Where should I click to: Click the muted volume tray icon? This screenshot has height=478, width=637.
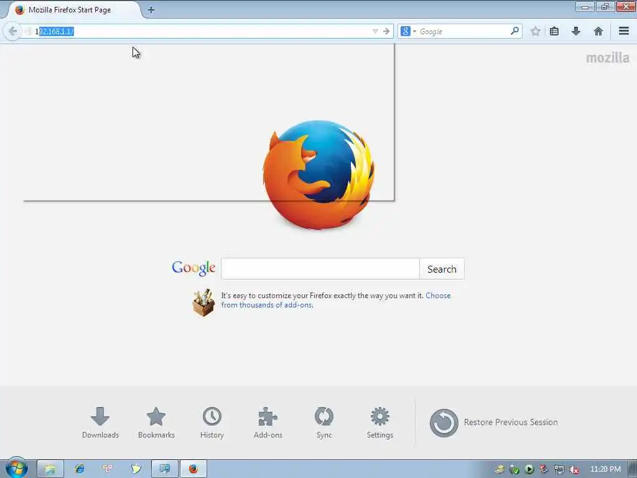point(574,469)
